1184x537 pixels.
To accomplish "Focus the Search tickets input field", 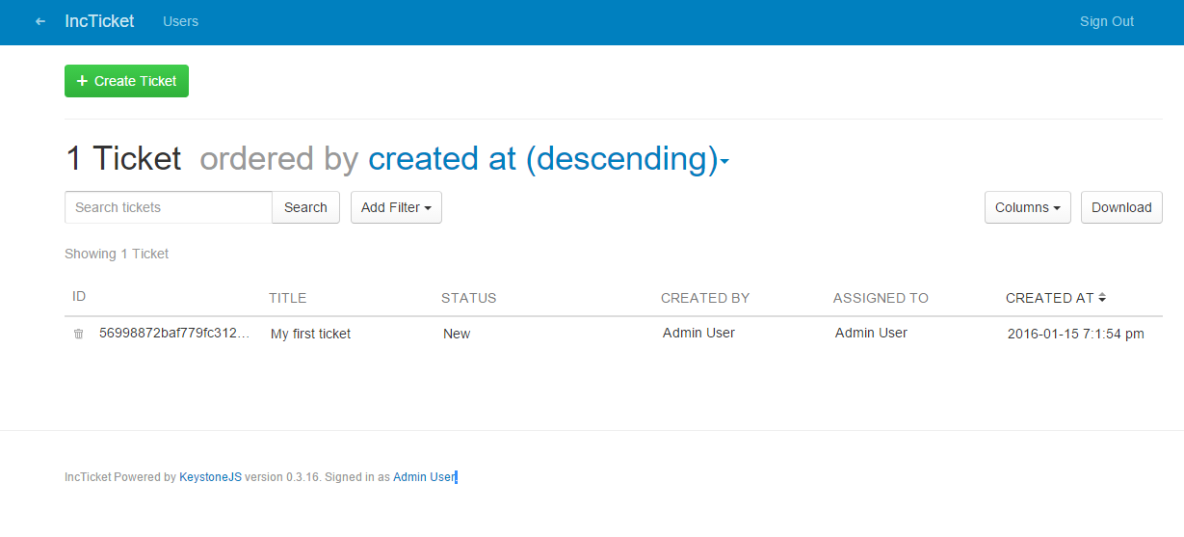I will tap(169, 207).
